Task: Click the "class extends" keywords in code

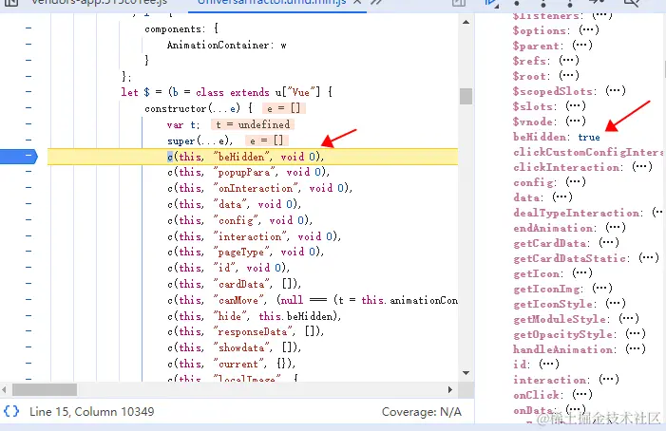Action: (233, 92)
